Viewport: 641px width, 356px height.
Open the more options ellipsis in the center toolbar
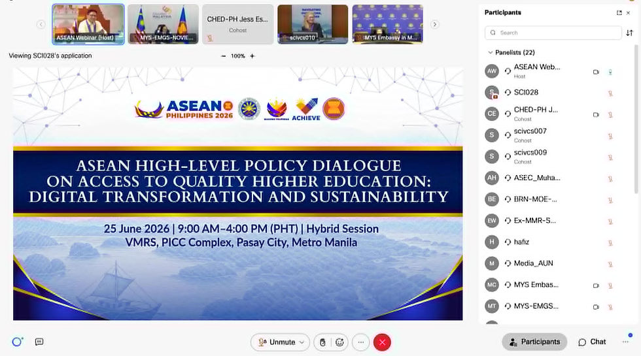point(360,342)
